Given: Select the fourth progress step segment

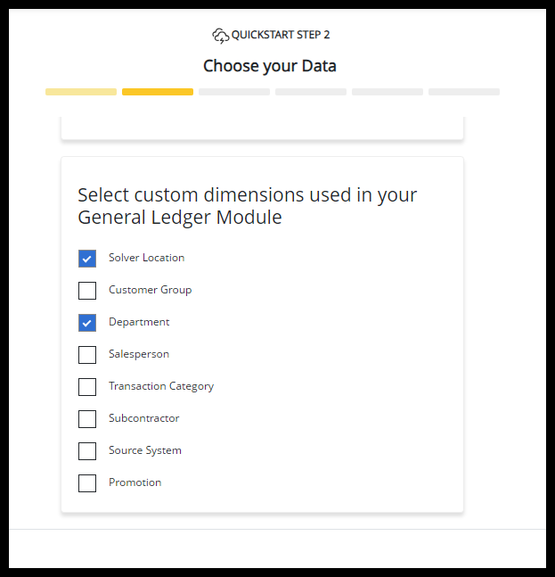Looking at the screenshot, I should [311, 92].
